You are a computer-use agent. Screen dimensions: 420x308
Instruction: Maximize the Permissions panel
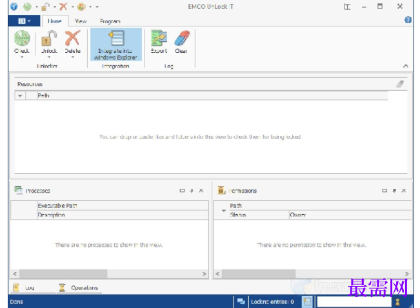pyautogui.click(x=385, y=191)
